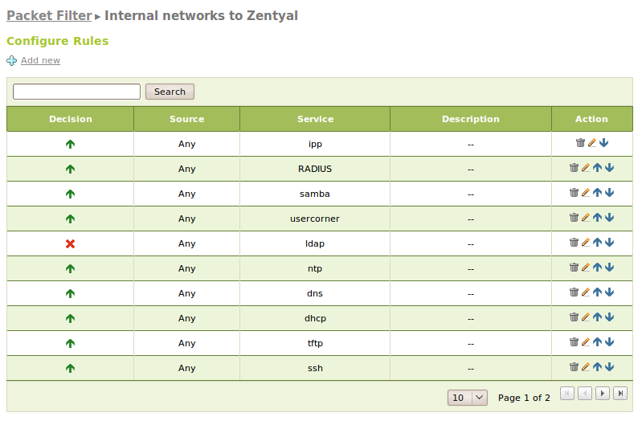The height and width of the screenshot is (421, 642).
Task: Go to the next page
Action: point(603,394)
